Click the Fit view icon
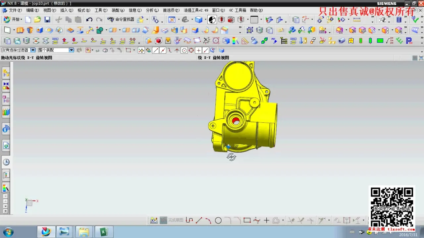 172,20
